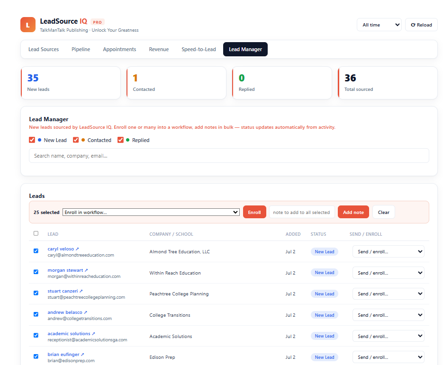Viewport: 443px width, 365px height.
Task: Uncheck the andrew belasco row checkbox
Action: coord(36,314)
